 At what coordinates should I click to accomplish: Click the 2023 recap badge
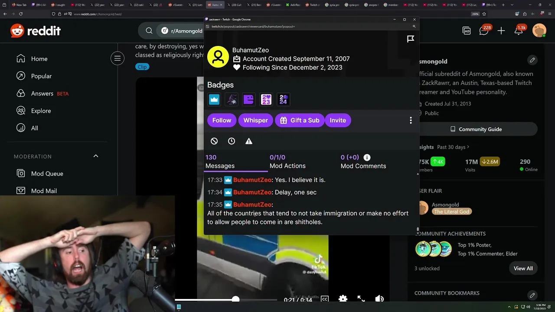(x=266, y=100)
